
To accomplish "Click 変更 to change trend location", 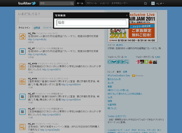I will (125, 72).
